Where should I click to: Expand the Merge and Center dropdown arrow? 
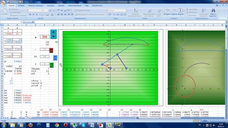(x=105, y=15)
